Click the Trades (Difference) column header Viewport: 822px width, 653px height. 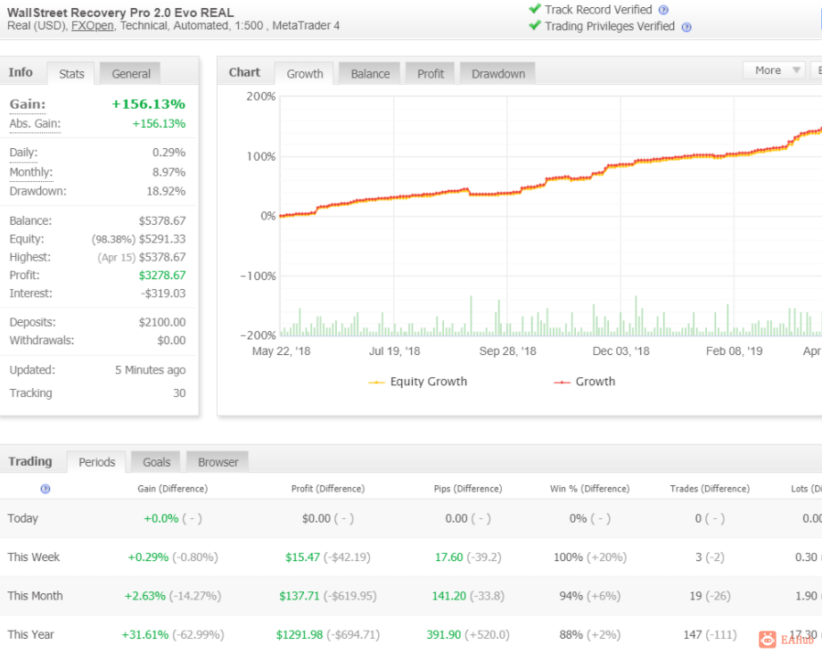point(710,489)
